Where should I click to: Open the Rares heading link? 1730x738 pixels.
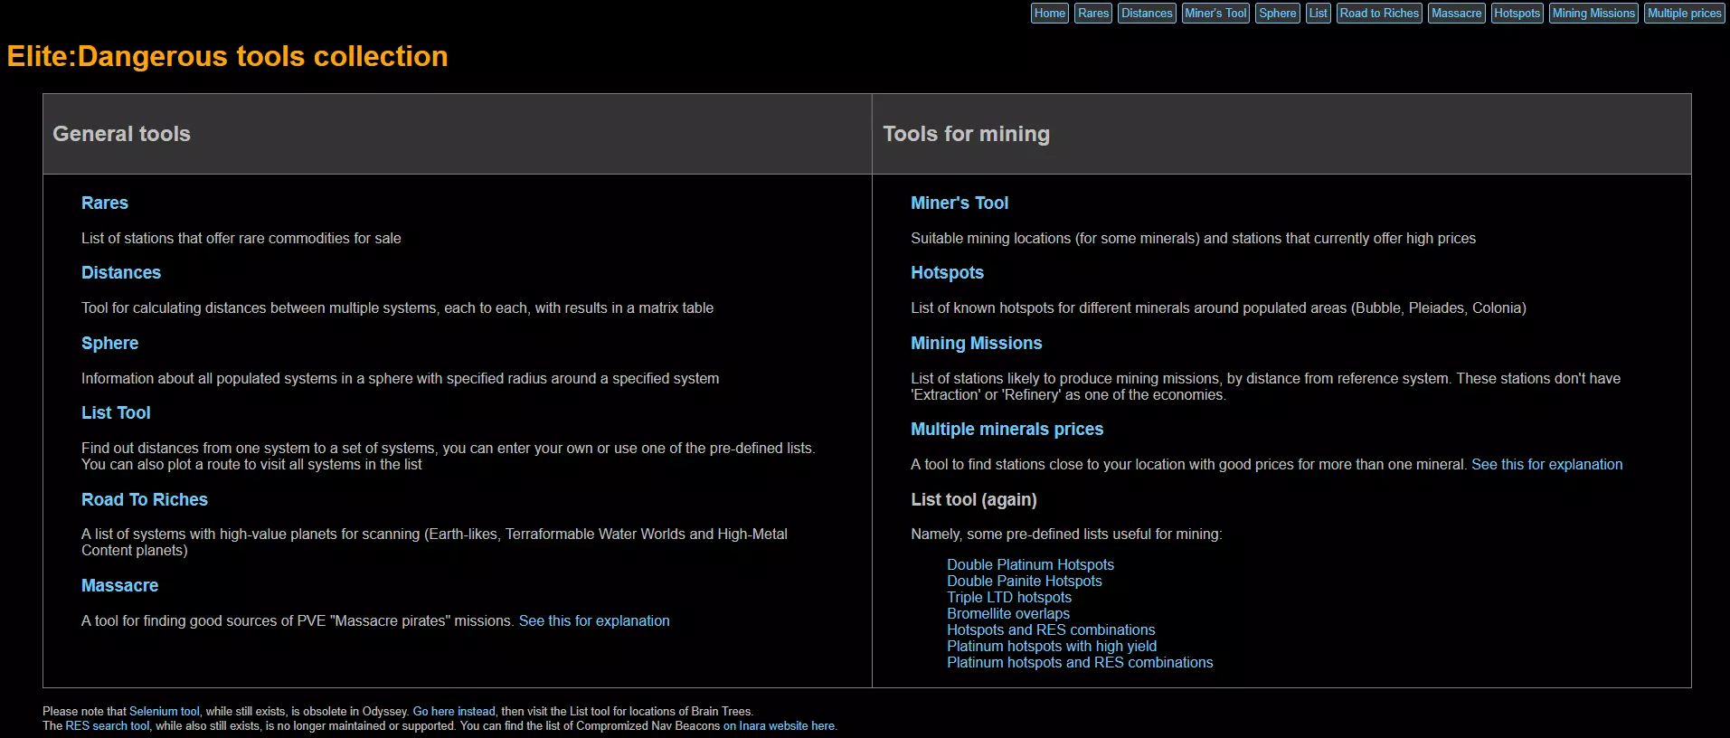click(x=105, y=203)
